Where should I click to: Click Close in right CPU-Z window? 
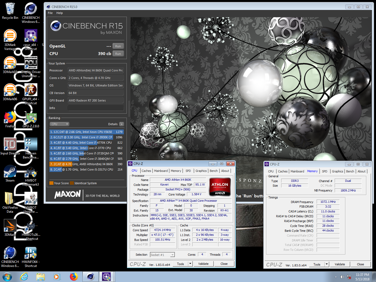click(x=360, y=265)
